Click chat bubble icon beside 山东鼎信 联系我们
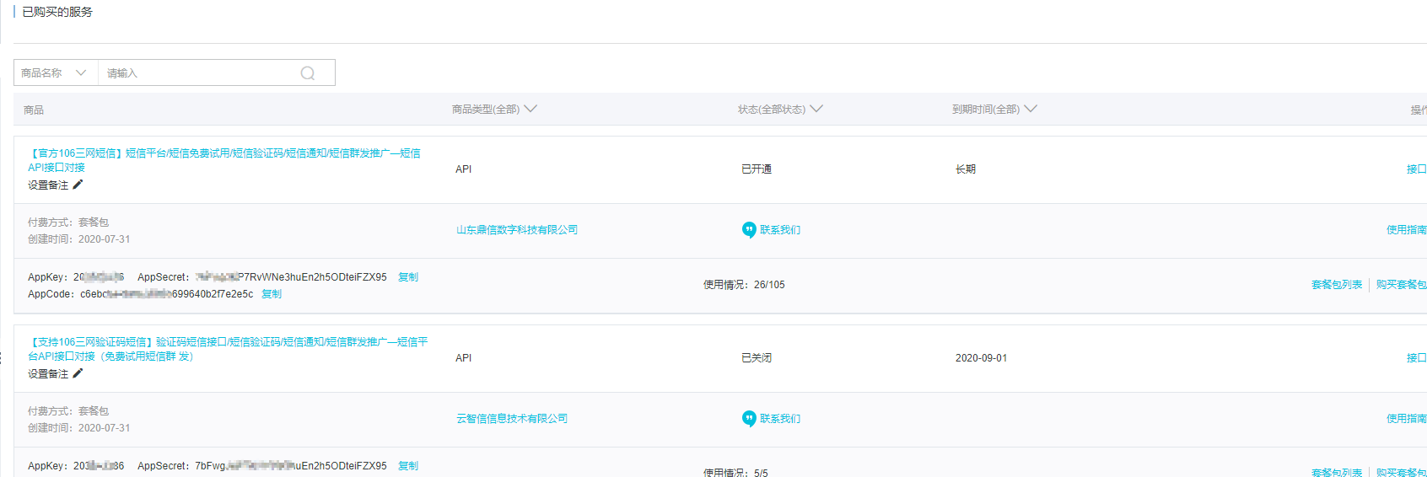Viewport: 1427px width, 477px height. [749, 230]
